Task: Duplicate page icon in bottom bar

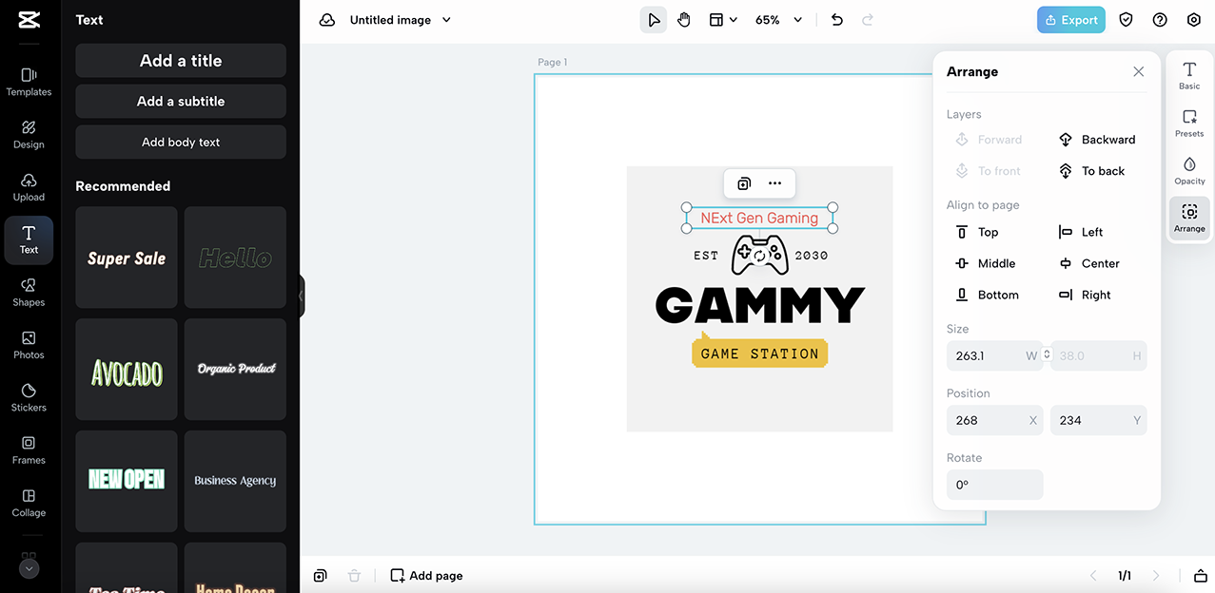Action: (321, 576)
